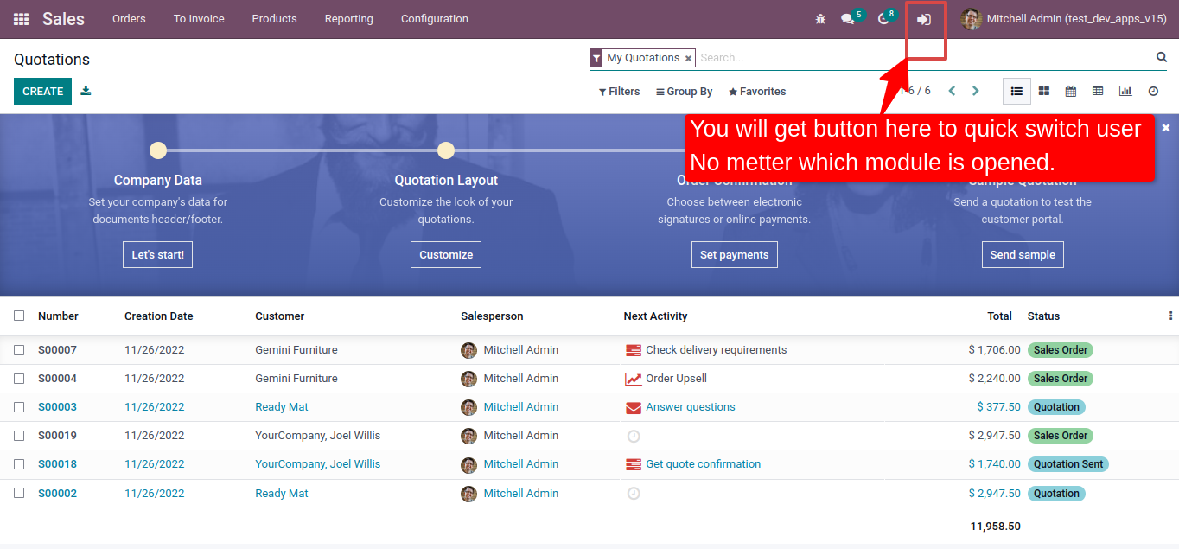Switch to Calendar view
Screen dimensions: 1179x549
[x=1071, y=91]
